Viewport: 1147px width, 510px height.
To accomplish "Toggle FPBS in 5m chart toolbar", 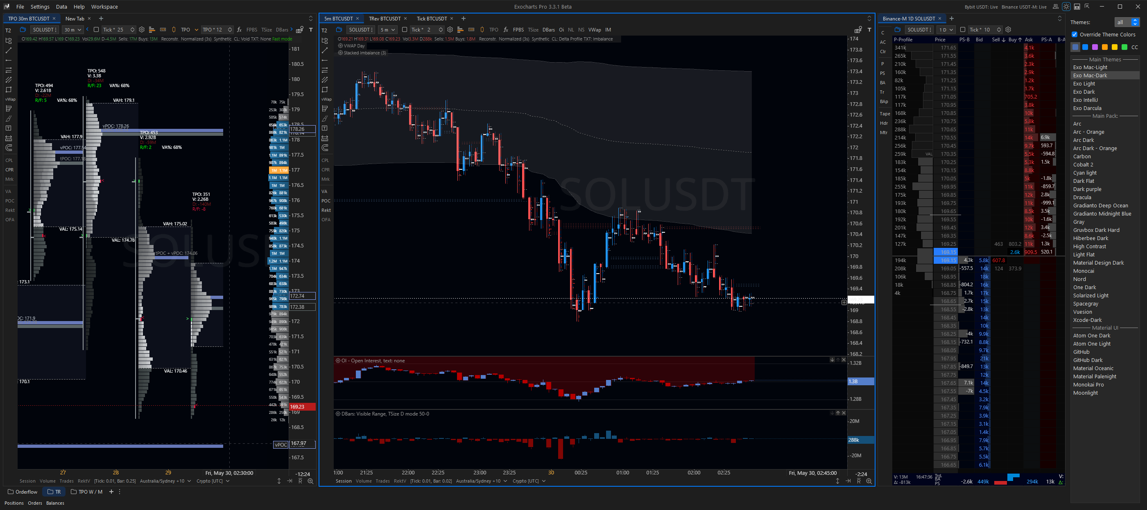I will (518, 30).
